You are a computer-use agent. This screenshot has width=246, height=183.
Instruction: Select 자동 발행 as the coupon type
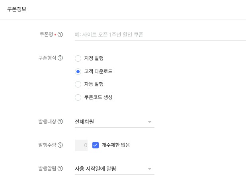point(78,84)
